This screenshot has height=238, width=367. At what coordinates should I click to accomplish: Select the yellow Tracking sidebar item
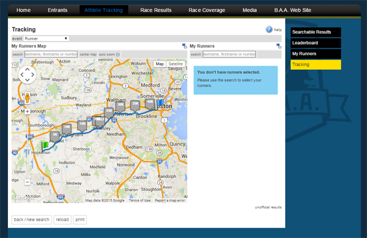point(316,65)
